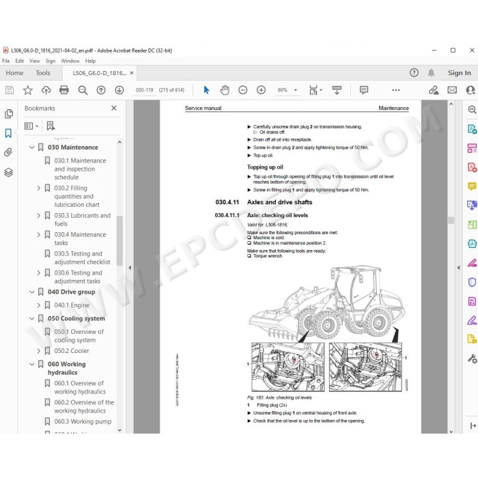Zoom in with plus icon
The width and height of the screenshot is (478, 478).
(261, 90)
